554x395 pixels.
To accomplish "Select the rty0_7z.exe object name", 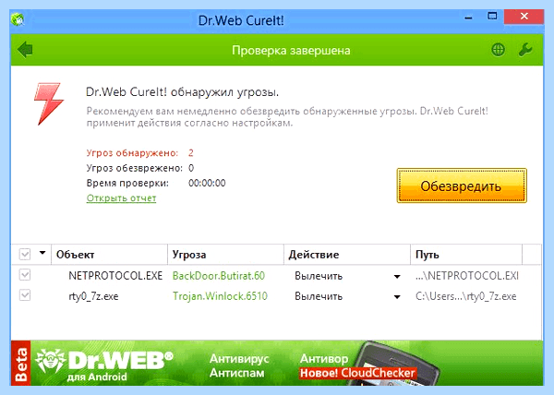I will click(93, 296).
